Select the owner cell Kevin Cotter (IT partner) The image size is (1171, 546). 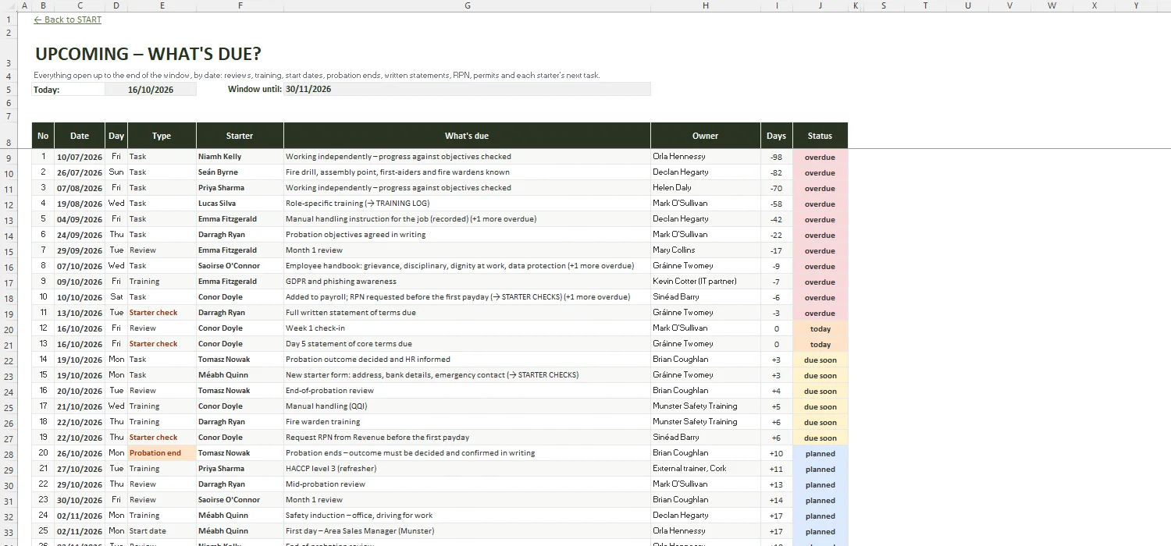point(706,282)
